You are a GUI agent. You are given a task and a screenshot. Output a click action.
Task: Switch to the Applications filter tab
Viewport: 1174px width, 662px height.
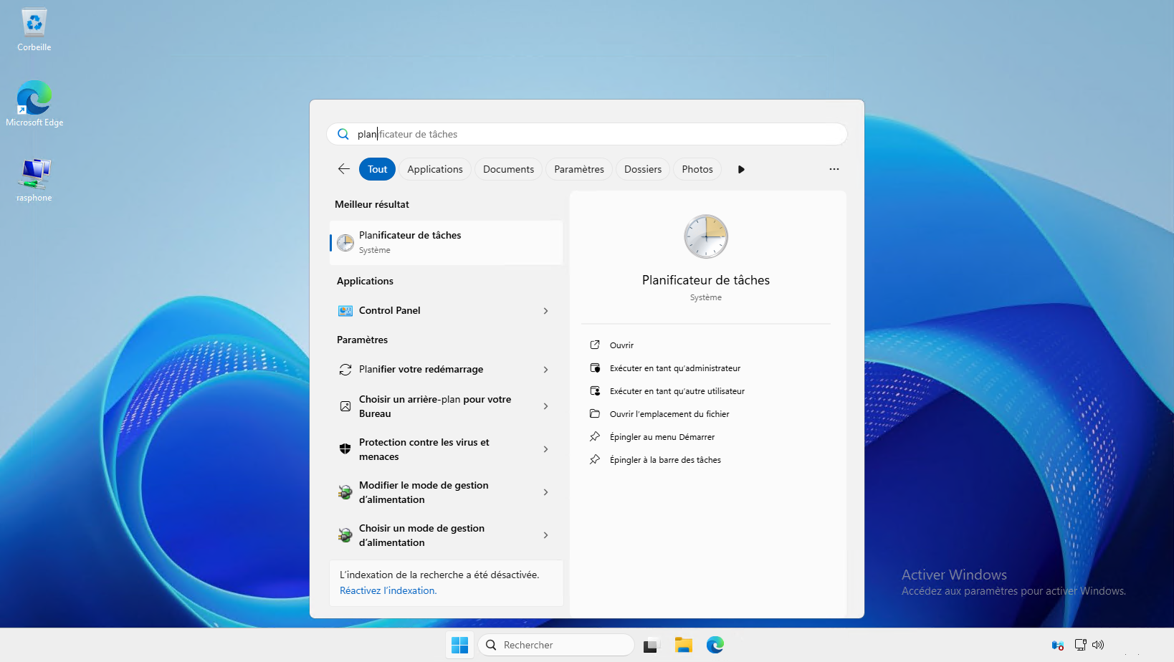tap(434, 169)
